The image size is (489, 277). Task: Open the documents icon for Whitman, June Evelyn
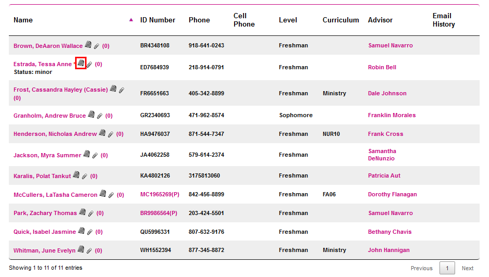pyautogui.click(x=81, y=250)
